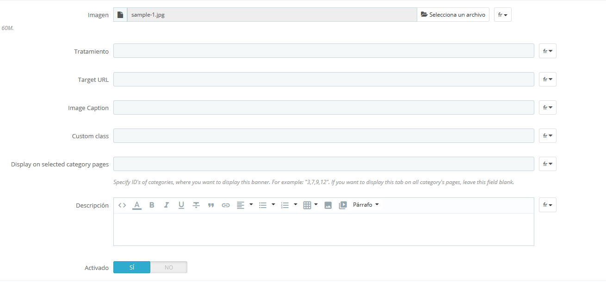
Task: Expand numbered list style arrow
Action: coord(296,205)
